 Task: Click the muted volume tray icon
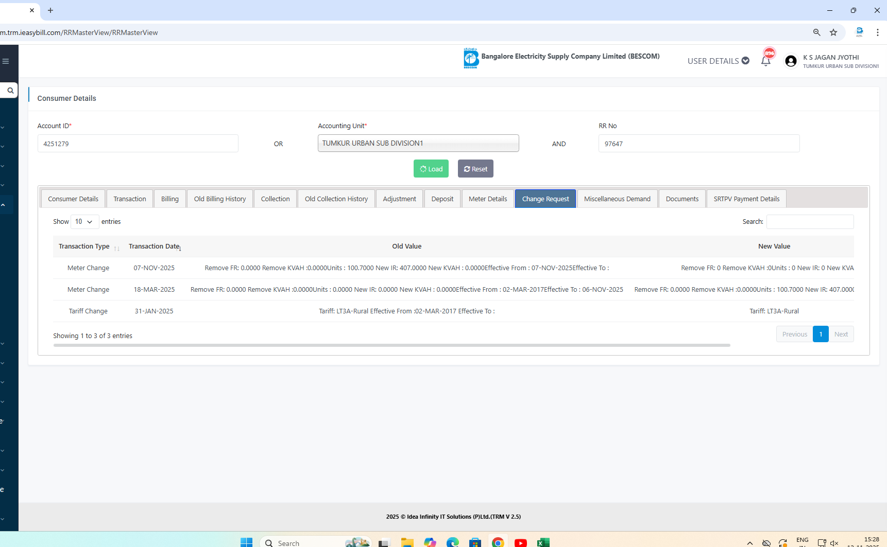point(834,543)
